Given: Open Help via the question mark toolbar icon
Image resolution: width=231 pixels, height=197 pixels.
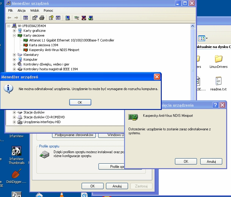Looking at the screenshot, I should click(51, 18).
